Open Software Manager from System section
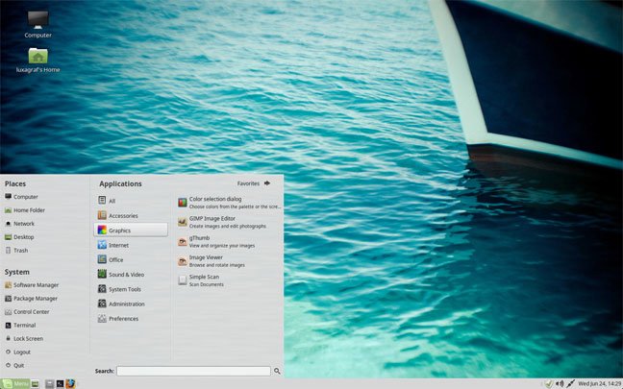Viewport: 623px width, 389px height. 35,285
